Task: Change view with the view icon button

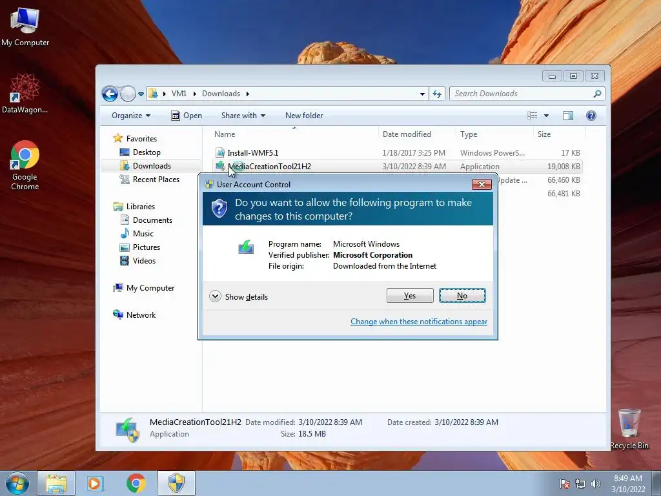Action: 533,116
